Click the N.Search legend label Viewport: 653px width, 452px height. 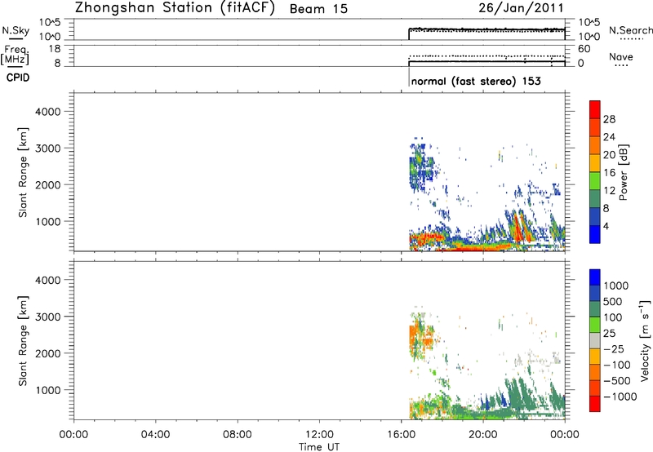pos(631,30)
